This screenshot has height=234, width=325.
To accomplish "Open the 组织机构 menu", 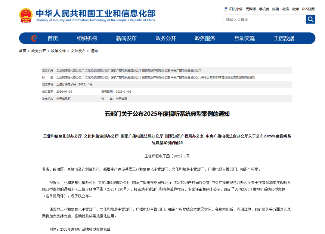I will [x=87, y=38].
